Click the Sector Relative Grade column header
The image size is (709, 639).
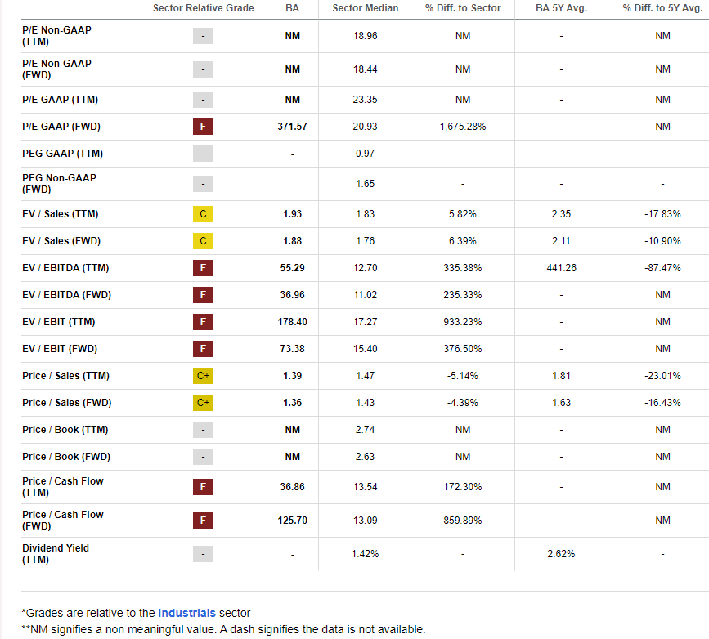pyautogui.click(x=203, y=8)
